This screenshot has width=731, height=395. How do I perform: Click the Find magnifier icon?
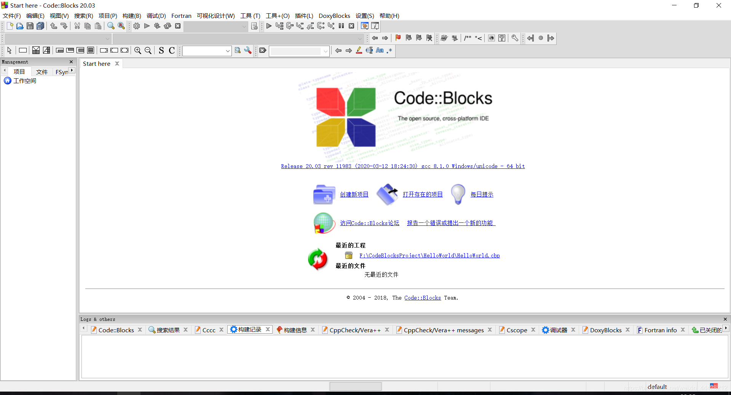[x=111, y=26]
